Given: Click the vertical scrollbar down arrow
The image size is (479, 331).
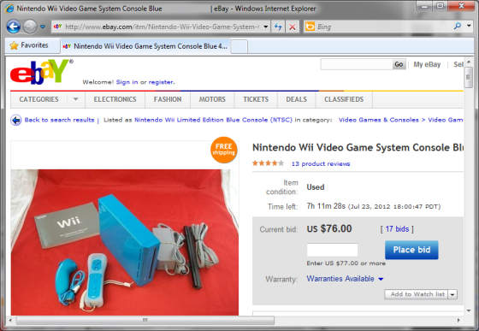Looking at the screenshot, I should [469, 310].
